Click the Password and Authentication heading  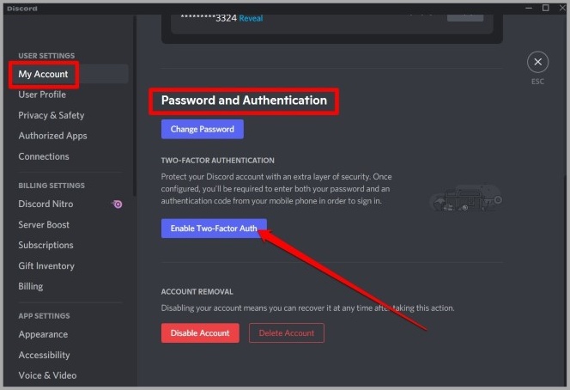[x=244, y=101]
